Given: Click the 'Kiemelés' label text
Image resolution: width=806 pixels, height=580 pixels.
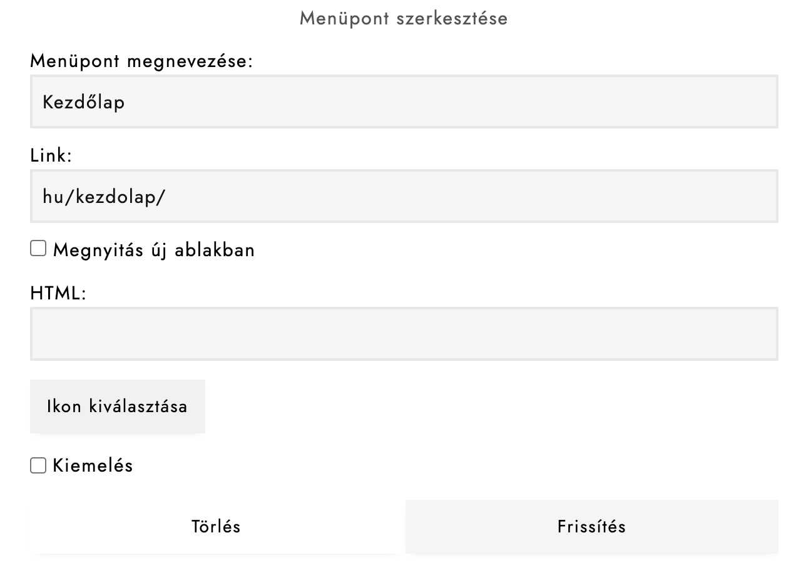Looking at the screenshot, I should (93, 465).
